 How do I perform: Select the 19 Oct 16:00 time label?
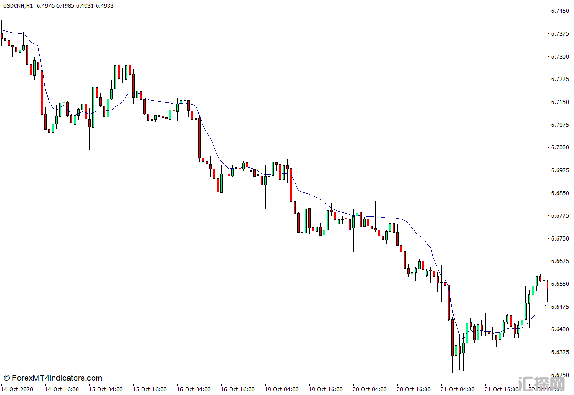click(x=326, y=390)
